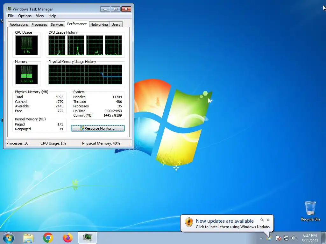The height and width of the screenshot is (244, 326).
Task: Switch to the Networking tab
Action: 99,24
